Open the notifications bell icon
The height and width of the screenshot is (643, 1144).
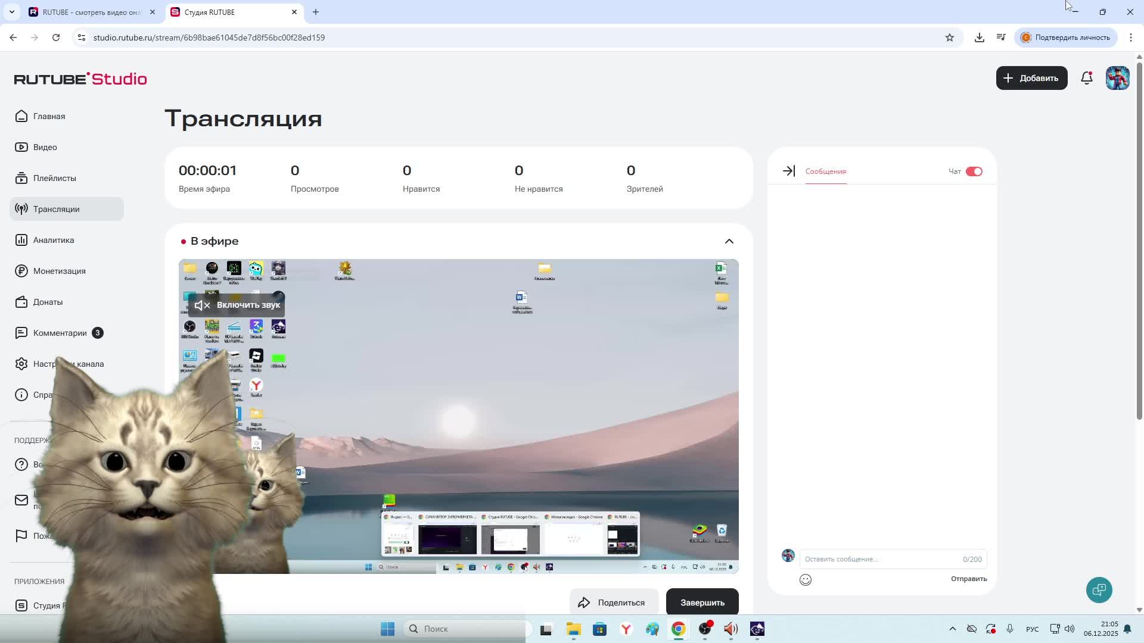click(1086, 78)
